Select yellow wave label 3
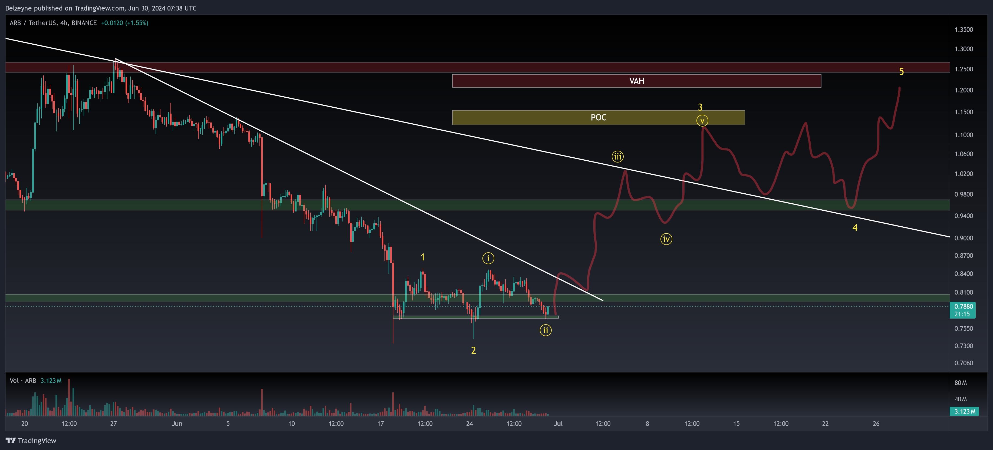The image size is (993, 450). pos(700,107)
